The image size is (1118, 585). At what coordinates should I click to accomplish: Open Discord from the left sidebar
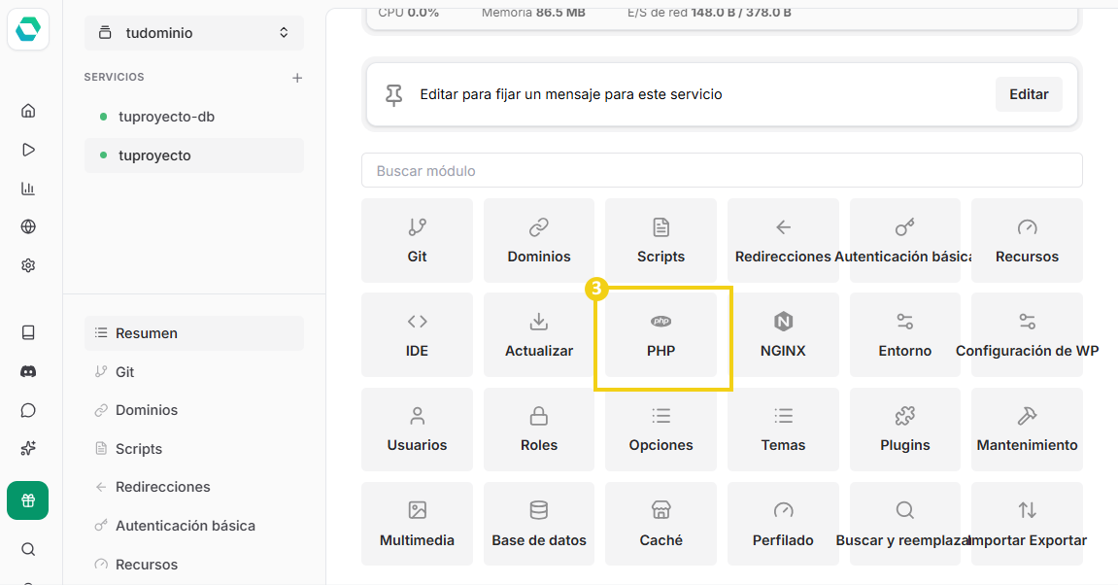28,370
